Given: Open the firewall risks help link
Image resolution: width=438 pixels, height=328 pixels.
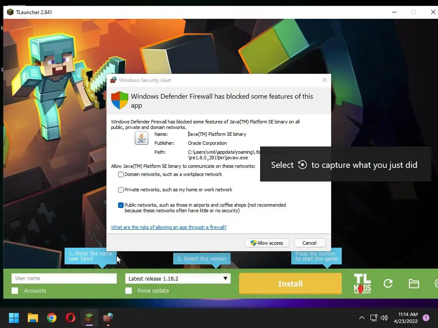Looking at the screenshot, I should (169, 227).
